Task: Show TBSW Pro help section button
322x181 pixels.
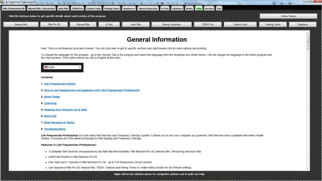Action: 207,24
